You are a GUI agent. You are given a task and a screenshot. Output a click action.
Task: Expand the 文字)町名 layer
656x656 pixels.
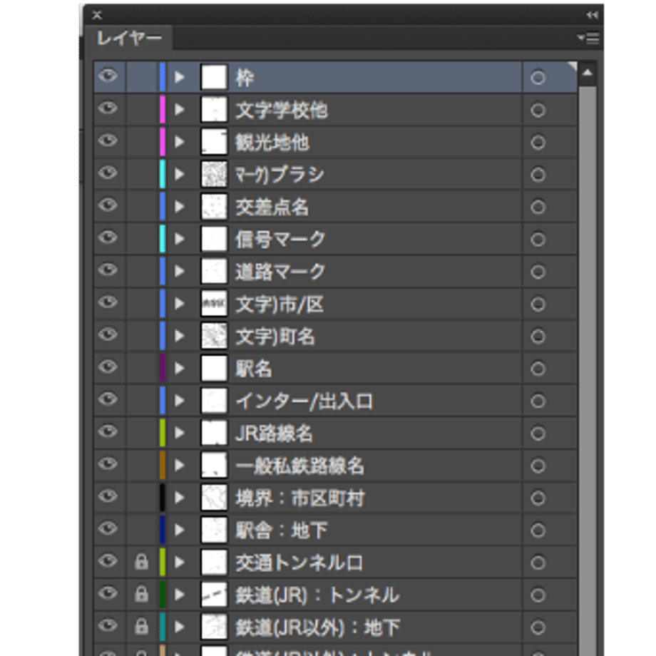(x=180, y=336)
